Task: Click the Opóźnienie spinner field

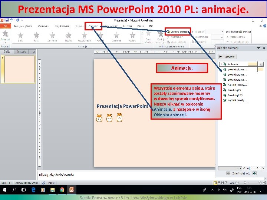Action: 217,41
